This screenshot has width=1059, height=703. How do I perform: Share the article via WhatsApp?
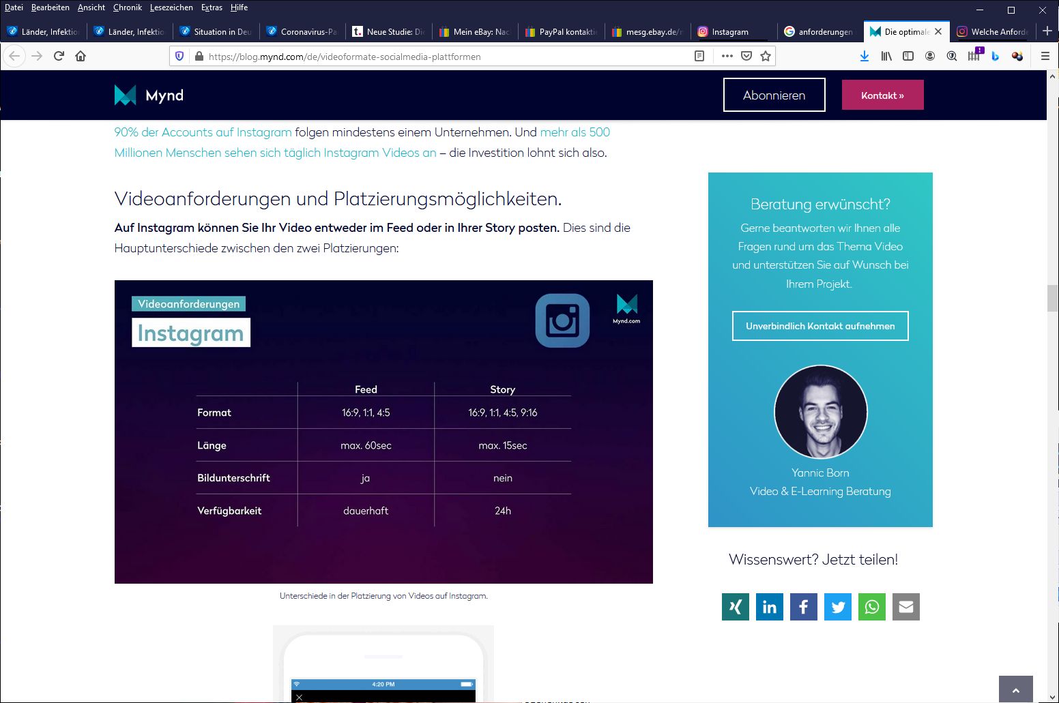point(871,607)
